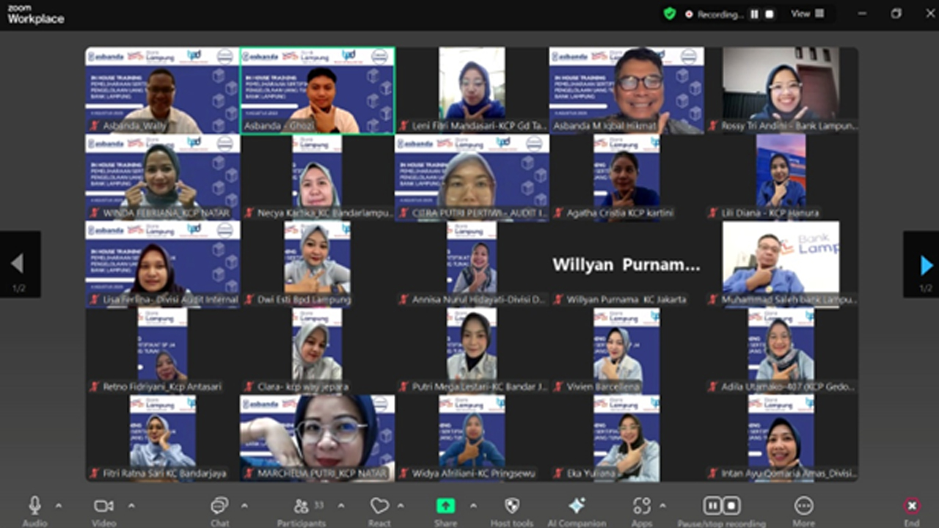This screenshot has width=939, height=528.
Task: Open the Chat panel
Action: (219, 506)
